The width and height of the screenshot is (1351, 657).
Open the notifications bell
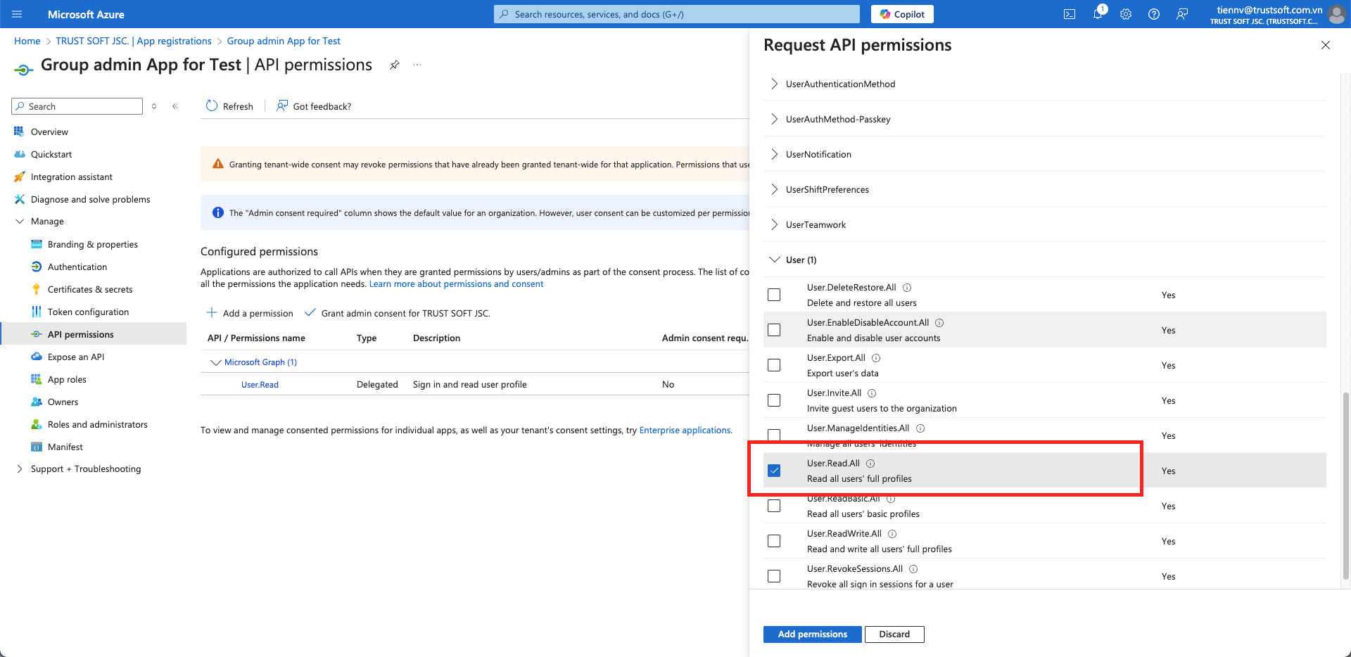click(x=1097, y=14)
